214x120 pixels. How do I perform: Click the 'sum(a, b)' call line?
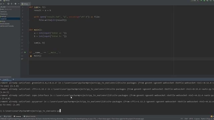(x=39, y=43)
